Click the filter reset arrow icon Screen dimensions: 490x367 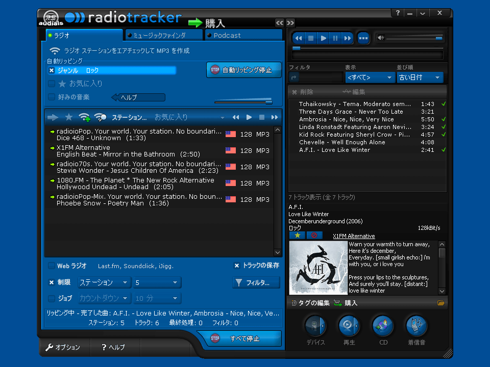point(294,77)
